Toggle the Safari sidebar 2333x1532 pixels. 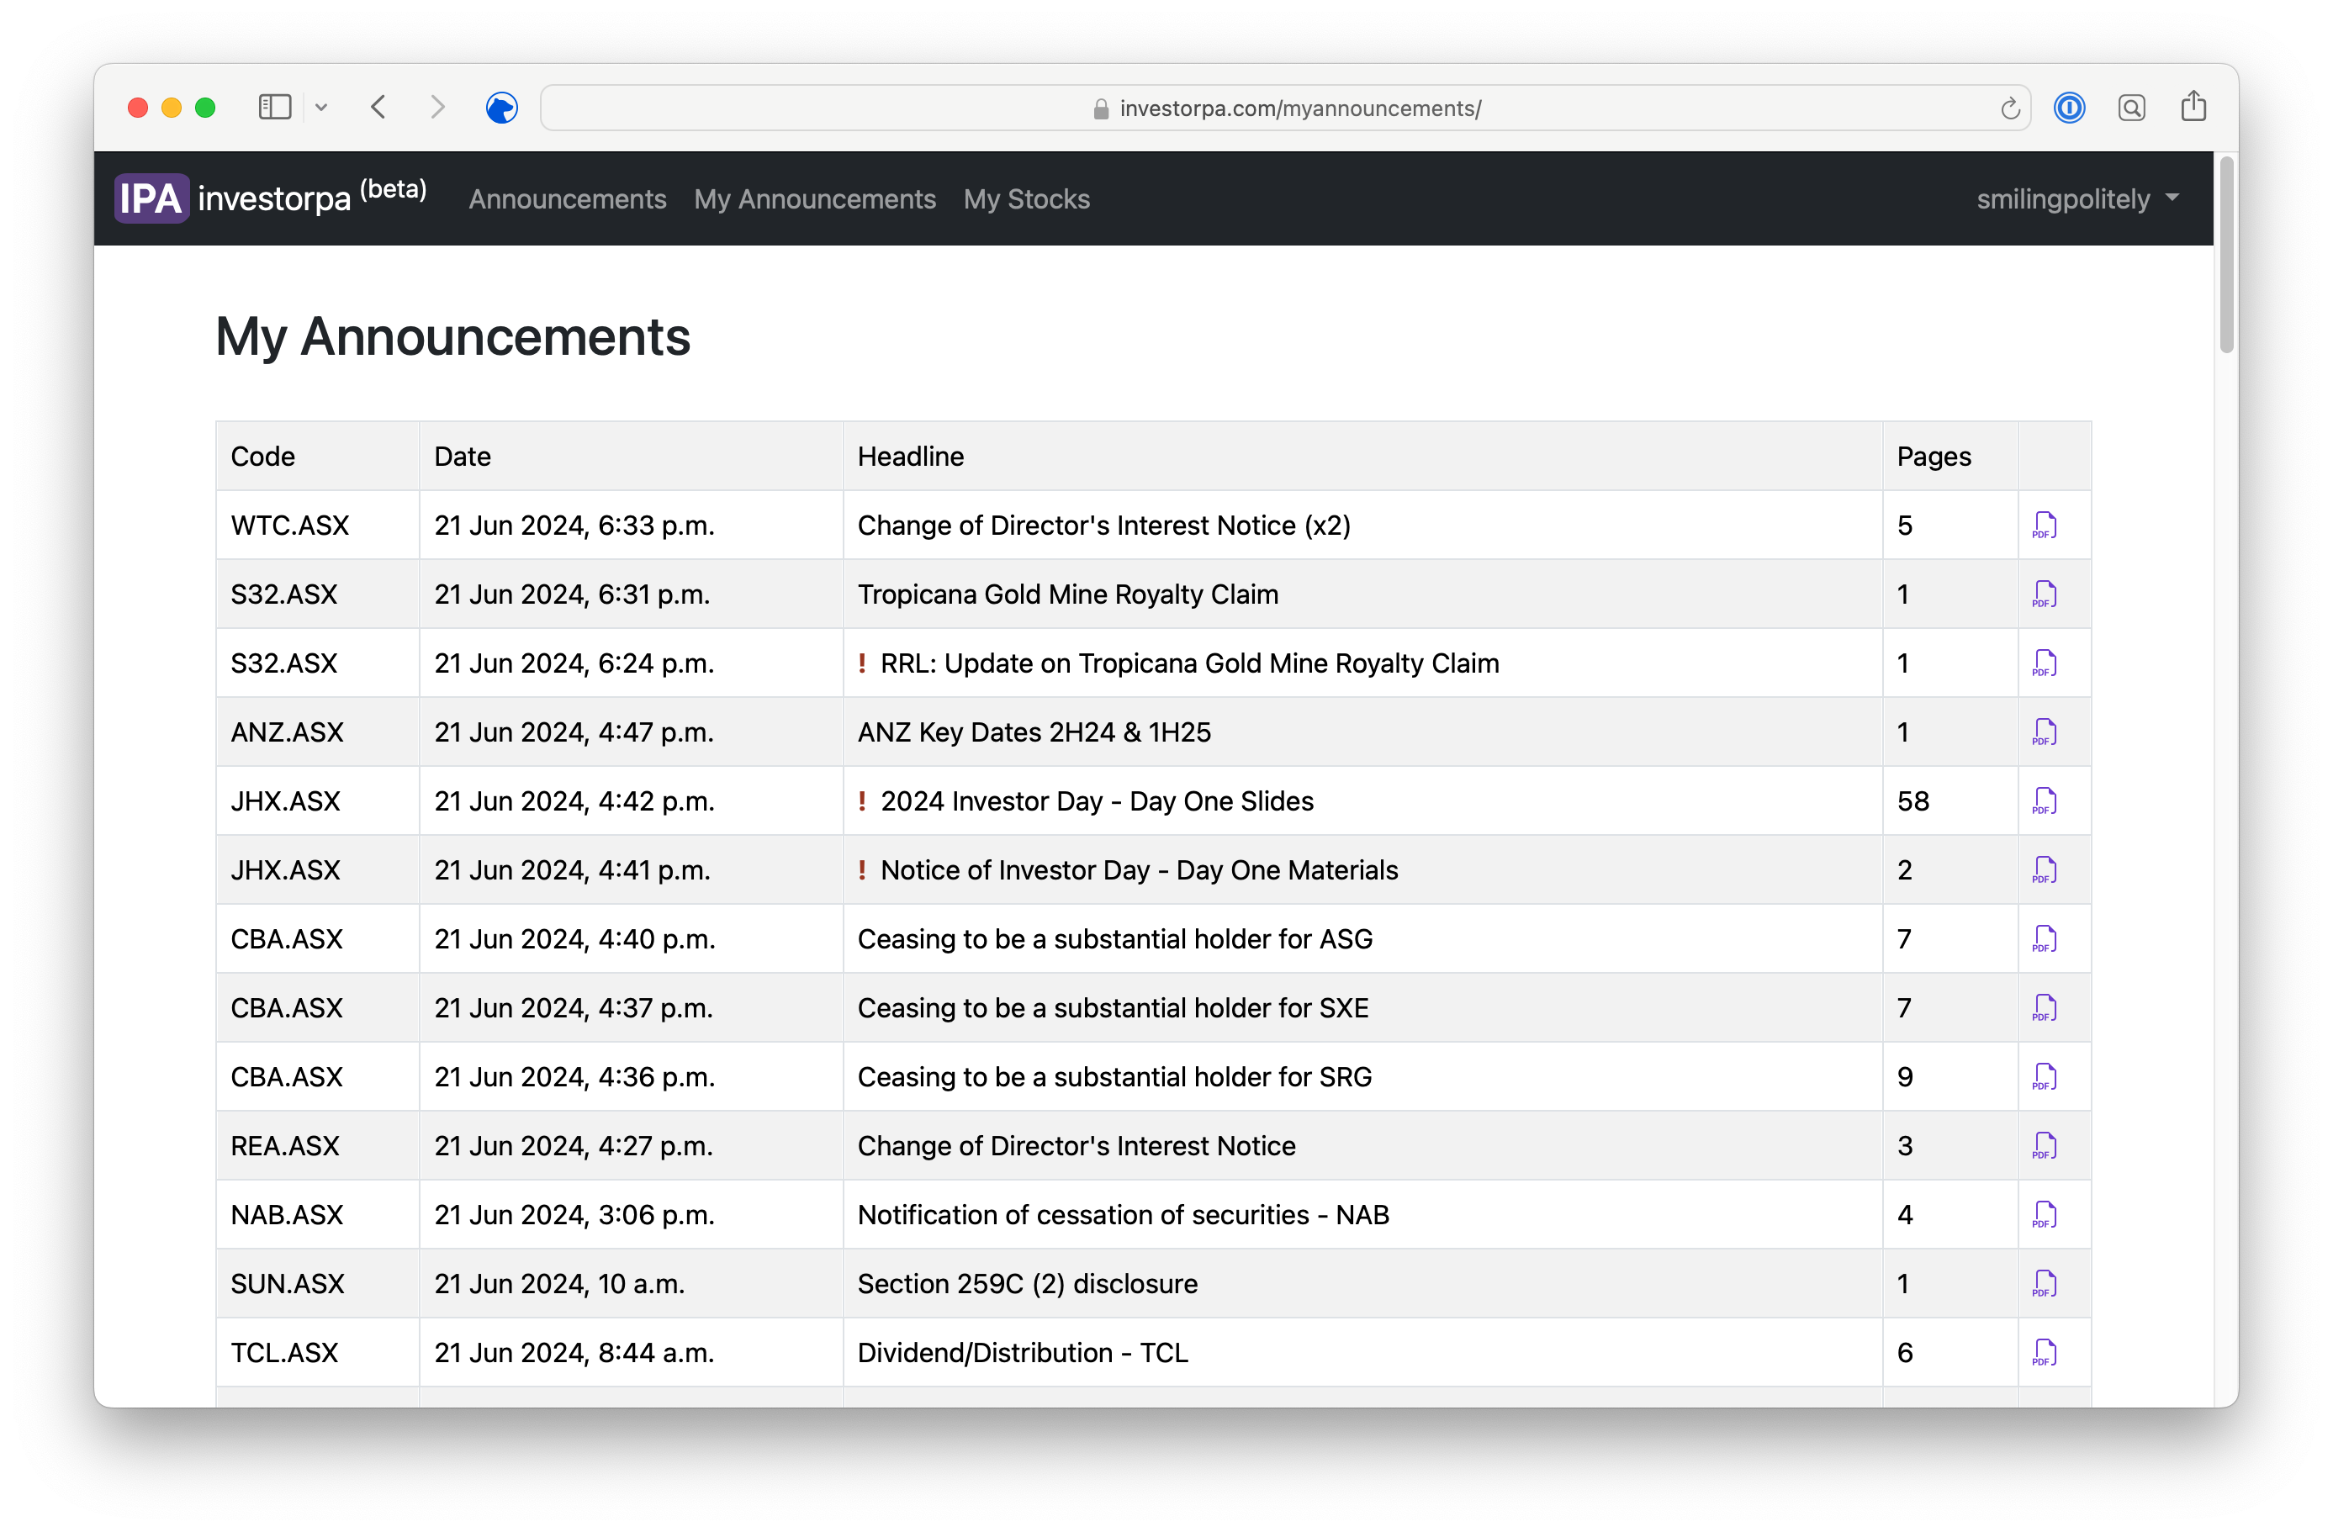274,107
